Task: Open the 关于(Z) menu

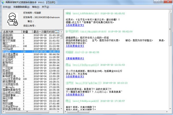Action: point(45,7)
